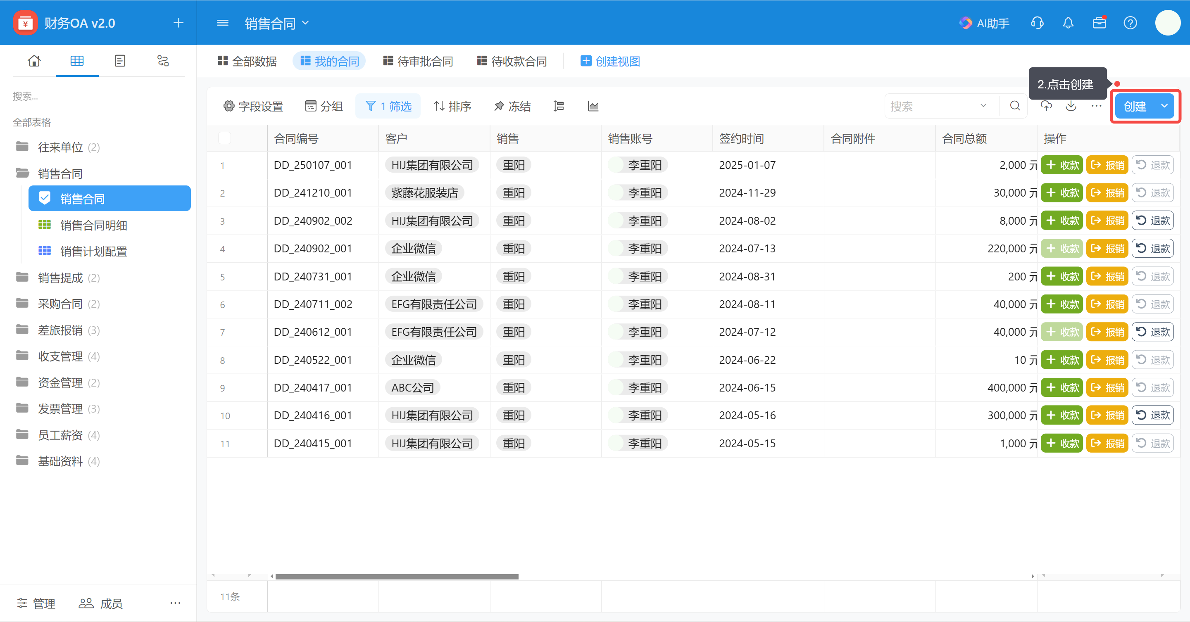Select 销售计划配置 in sidebar tree
This screenshot has height=622, width=1190.
(x=94, y=251)
